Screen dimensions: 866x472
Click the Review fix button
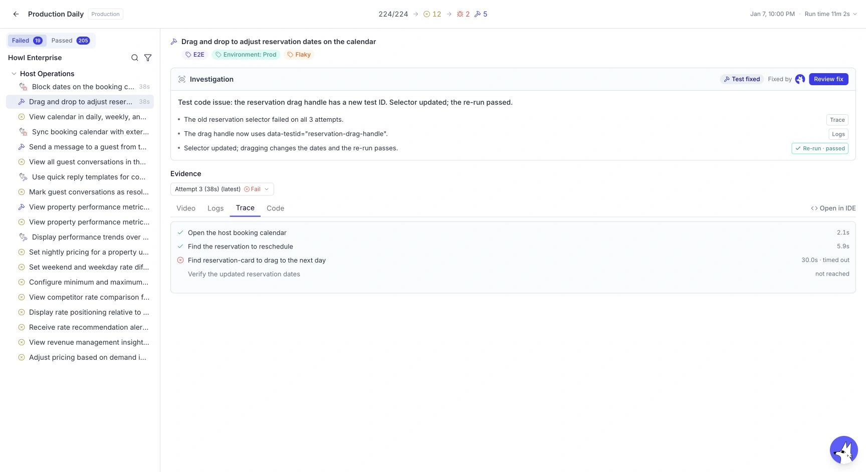click(x=828, y=79)
